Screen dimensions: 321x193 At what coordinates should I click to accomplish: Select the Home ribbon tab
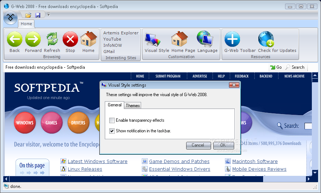(26, 24)
